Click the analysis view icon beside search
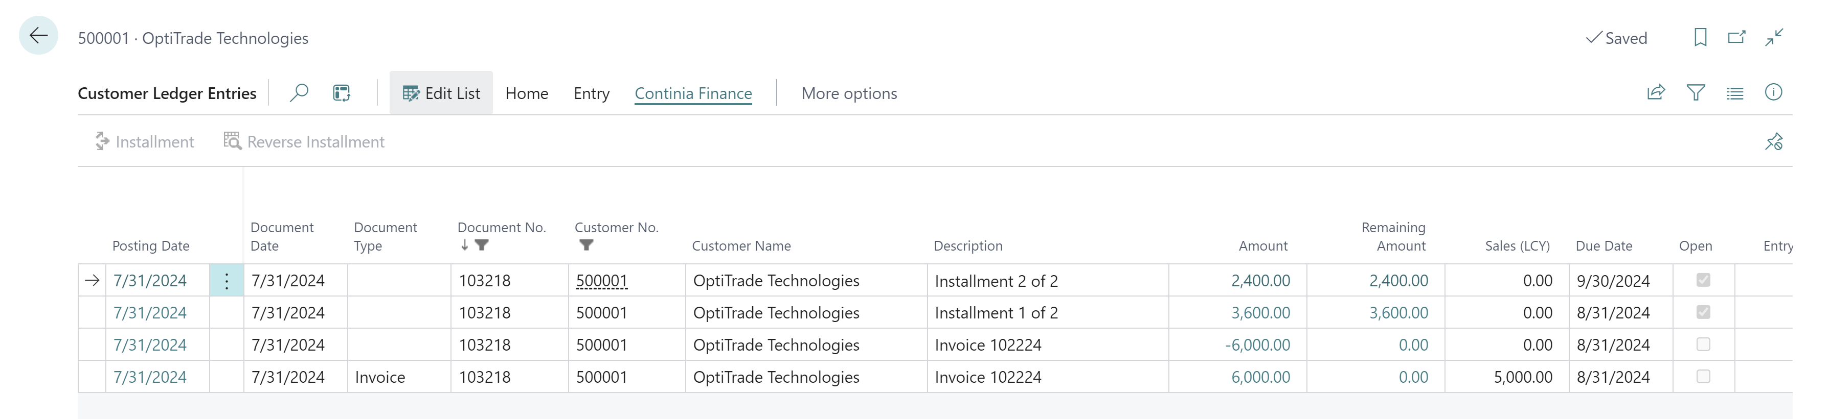This screenshot has width=1829, height=419. pos(342,93)
